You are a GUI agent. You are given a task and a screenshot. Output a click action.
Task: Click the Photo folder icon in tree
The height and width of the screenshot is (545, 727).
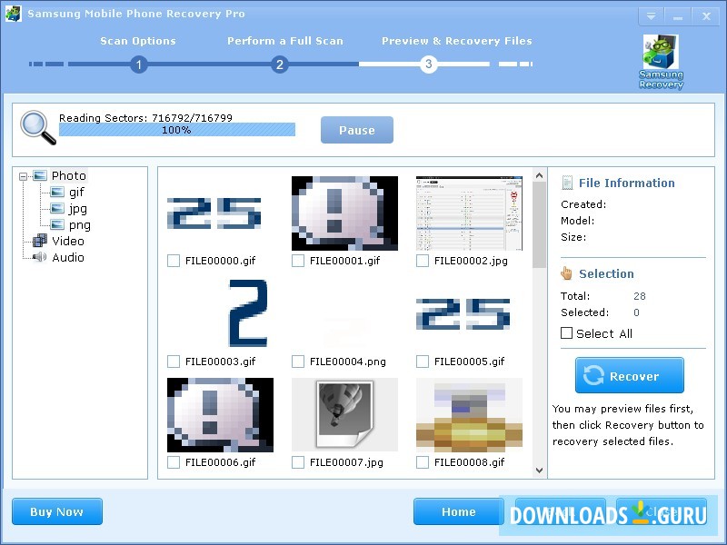40,175
